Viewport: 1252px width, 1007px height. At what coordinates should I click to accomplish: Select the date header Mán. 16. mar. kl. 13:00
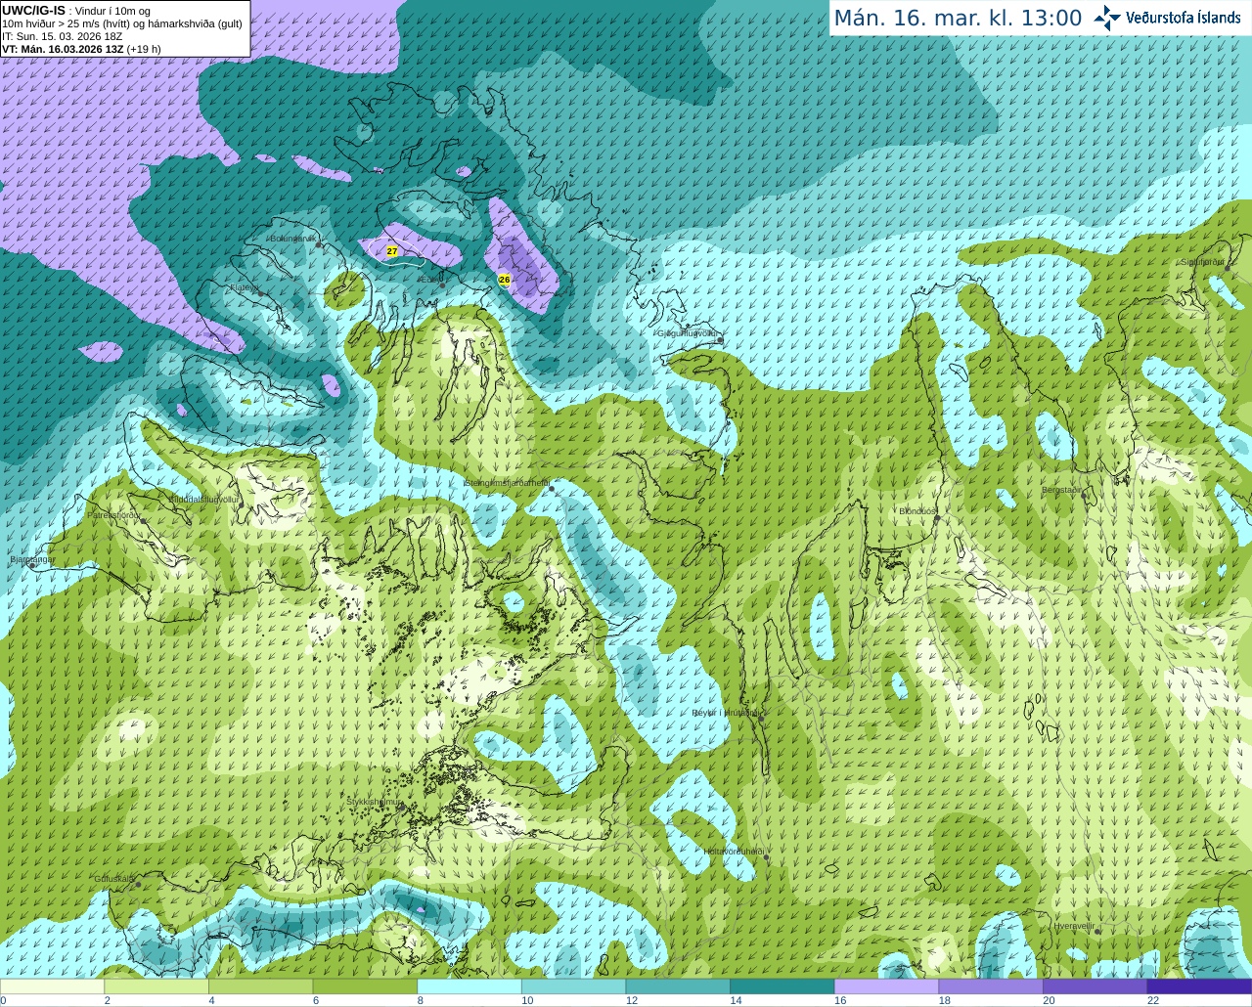click(x=958, y=19)
